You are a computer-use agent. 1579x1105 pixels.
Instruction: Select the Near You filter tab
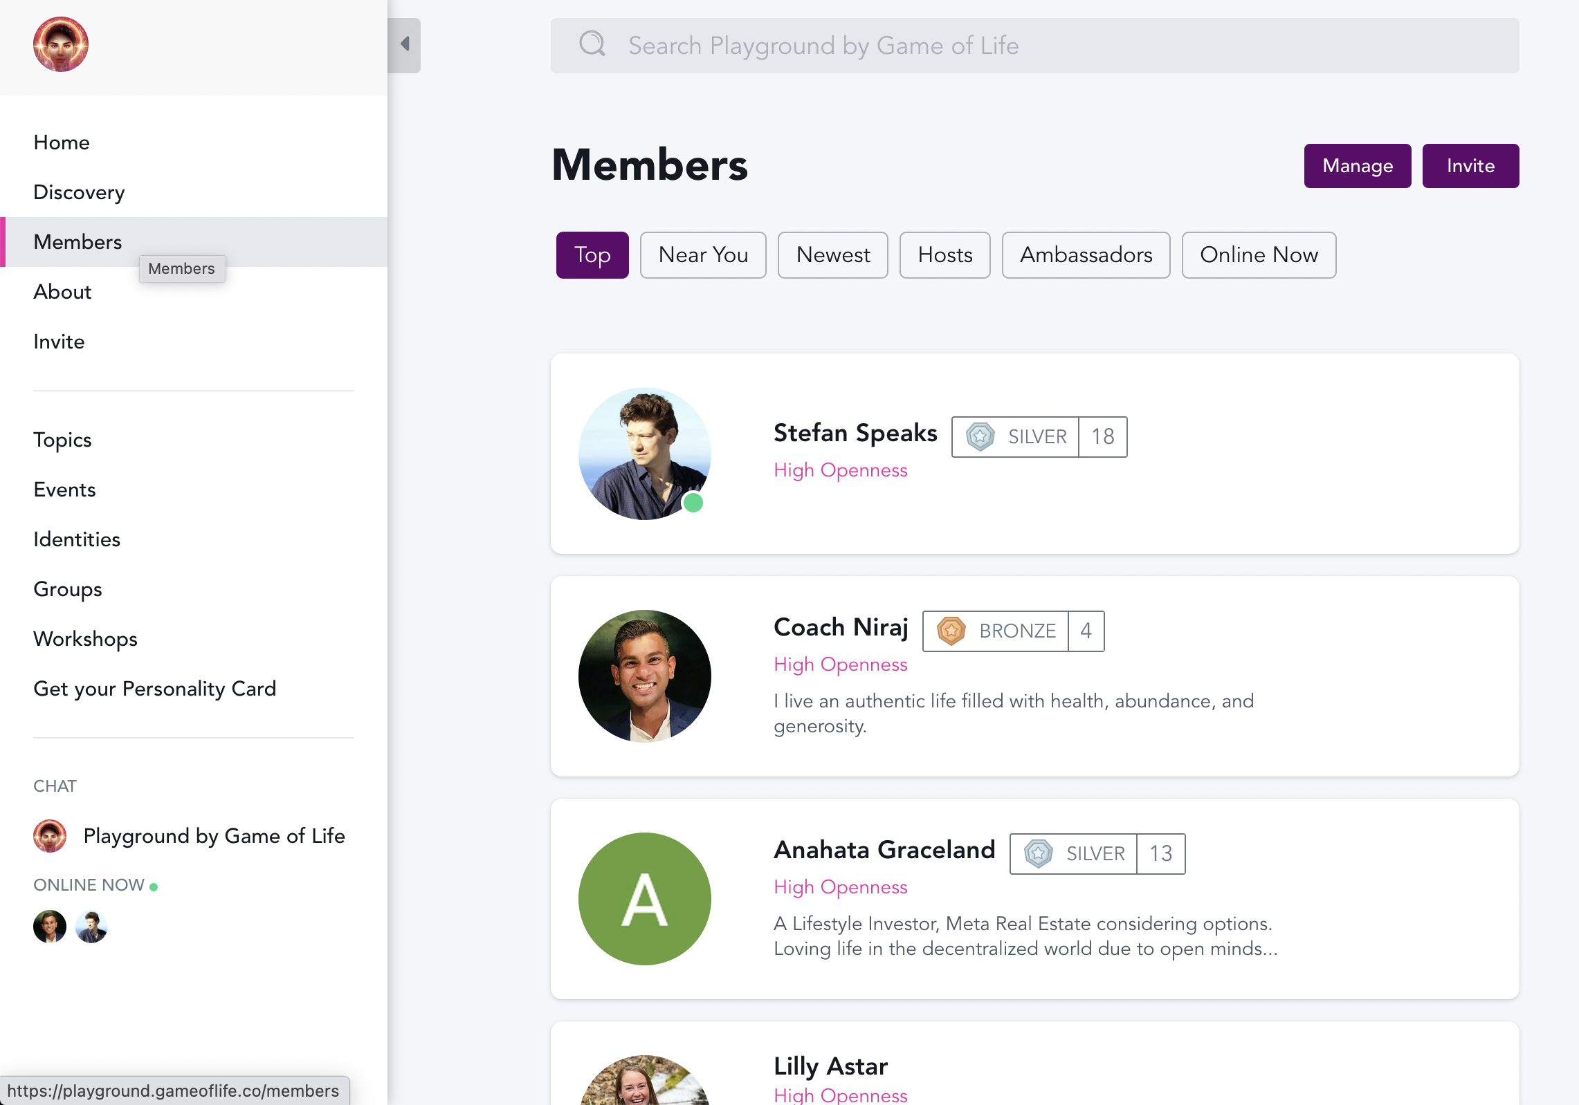click(x=703, y=255)
